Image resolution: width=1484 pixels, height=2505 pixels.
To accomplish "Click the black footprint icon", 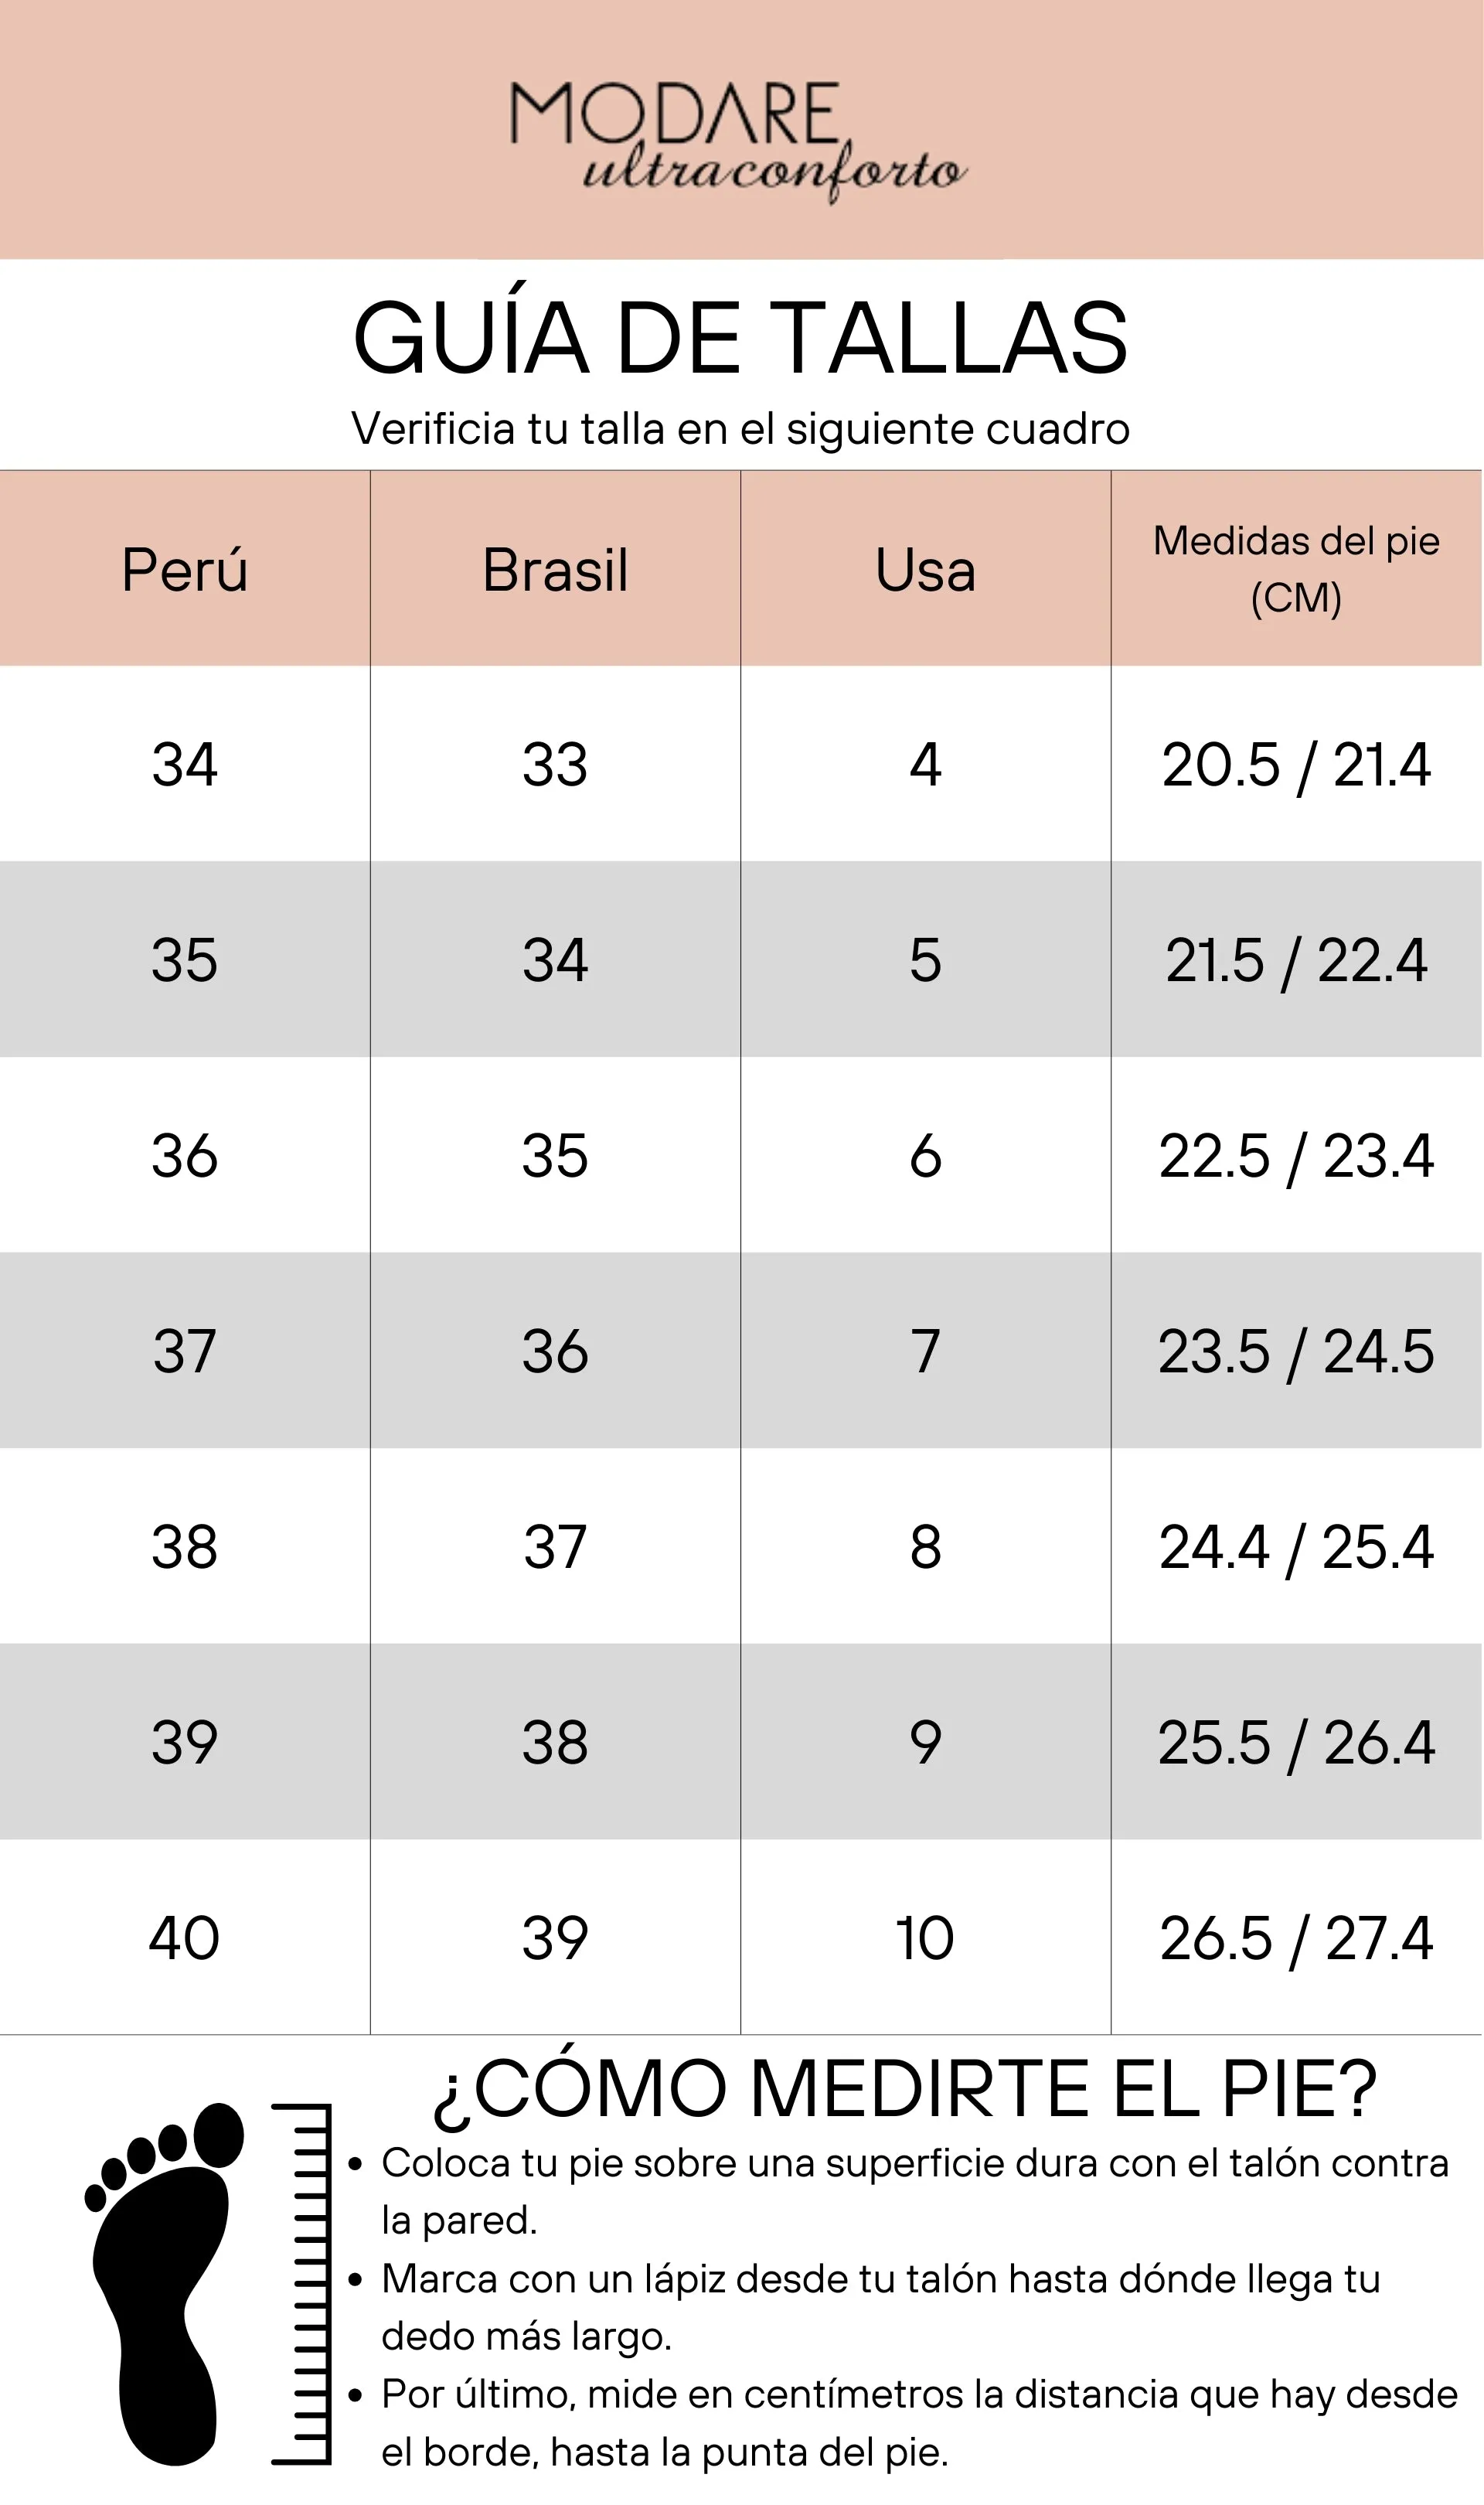I will coord(165,2285).
